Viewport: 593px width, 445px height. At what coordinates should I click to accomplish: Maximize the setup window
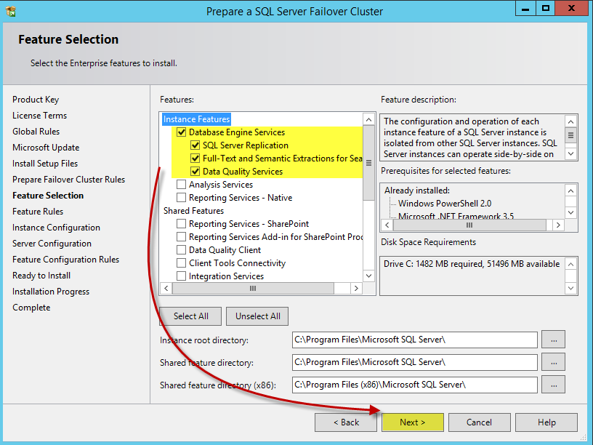(546, 8)
